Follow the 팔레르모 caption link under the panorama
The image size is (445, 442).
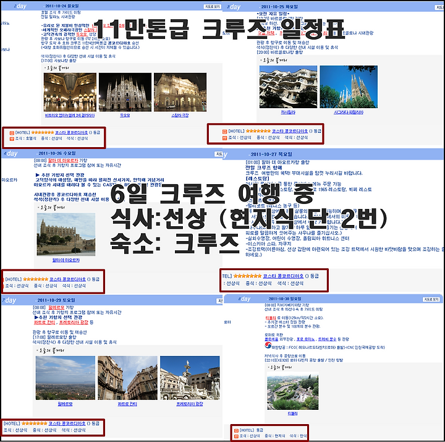coord(65,404)
